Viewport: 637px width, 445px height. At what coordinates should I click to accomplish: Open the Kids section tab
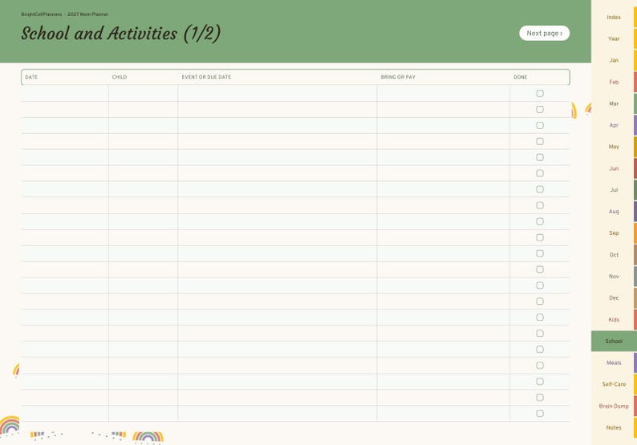point(614,320)
